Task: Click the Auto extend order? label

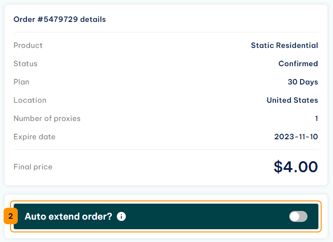Action: (68, 216)
